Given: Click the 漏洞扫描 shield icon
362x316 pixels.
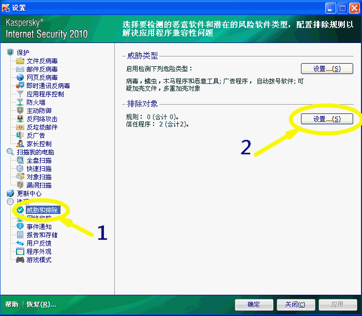Looking at the screenshot, I should click(20, 185).
